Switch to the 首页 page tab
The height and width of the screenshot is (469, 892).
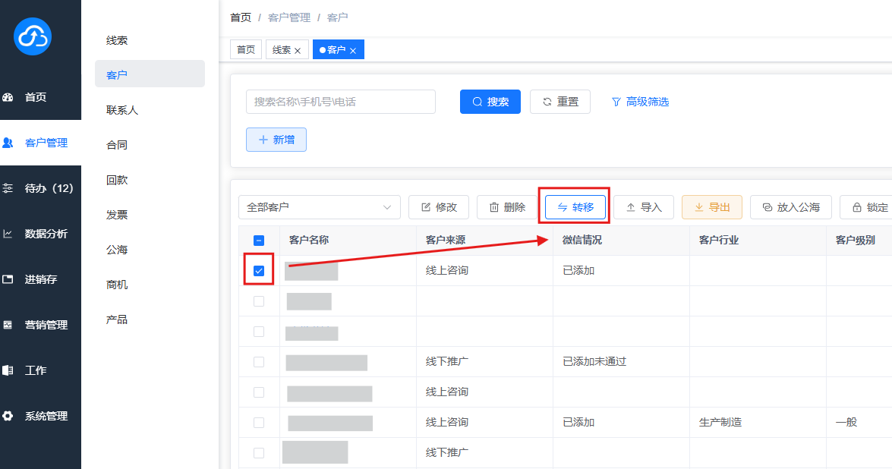(x=246, y=50)
